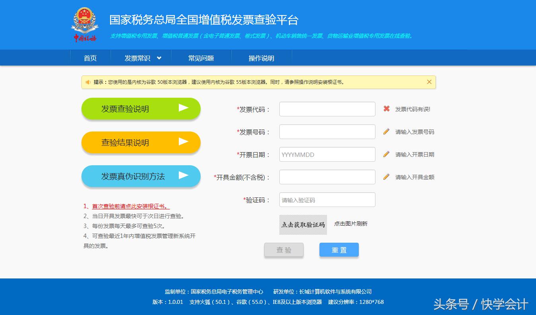
Task: Click the pencil icon next to 请输入开具金额
Action: [386, 176]
